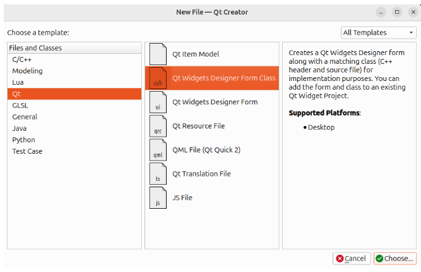Screen dimensions: 421x272
Task: Click the Files and Classes header
Action: tap(74, 48)
